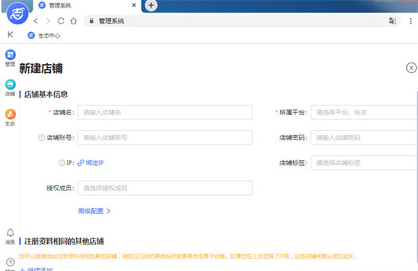
Task: Click the 绑定IP link
Action: [x=91, y=162]
